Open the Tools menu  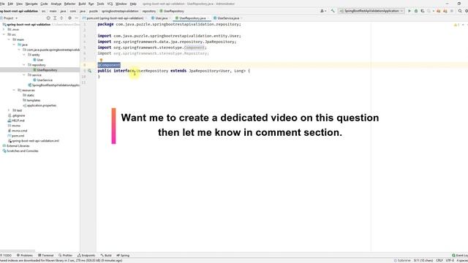coord(101,4)
